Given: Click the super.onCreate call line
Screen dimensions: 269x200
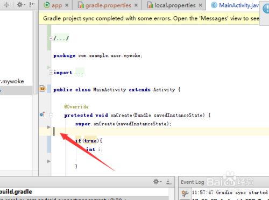Looking at the screenshot, I should coord(123,124).
